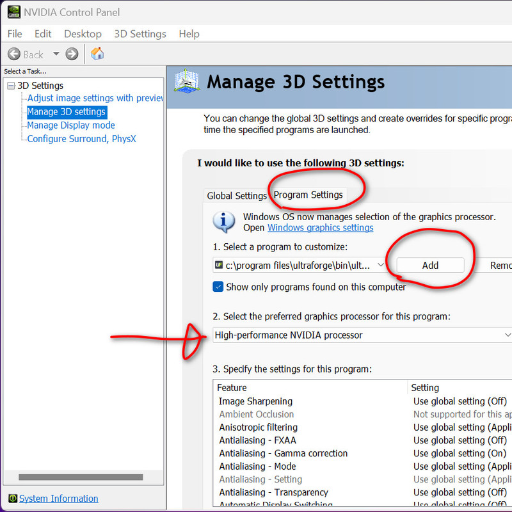This screenshot has width=512, height=512.
Task: Click Image Sharpening's setting value
Action: [x=460, y=401]
